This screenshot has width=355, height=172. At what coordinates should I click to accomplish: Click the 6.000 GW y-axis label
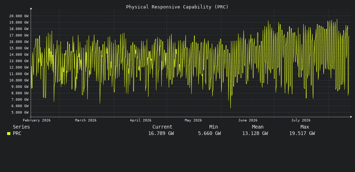coord(20,106)
